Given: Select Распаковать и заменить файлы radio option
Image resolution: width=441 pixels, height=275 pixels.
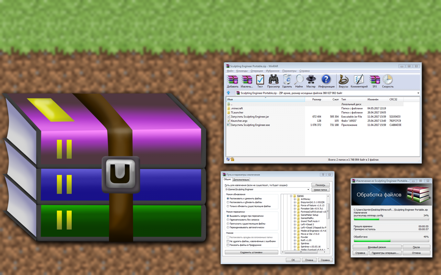Looking at the screenshot, I should [x=228, y=199].
